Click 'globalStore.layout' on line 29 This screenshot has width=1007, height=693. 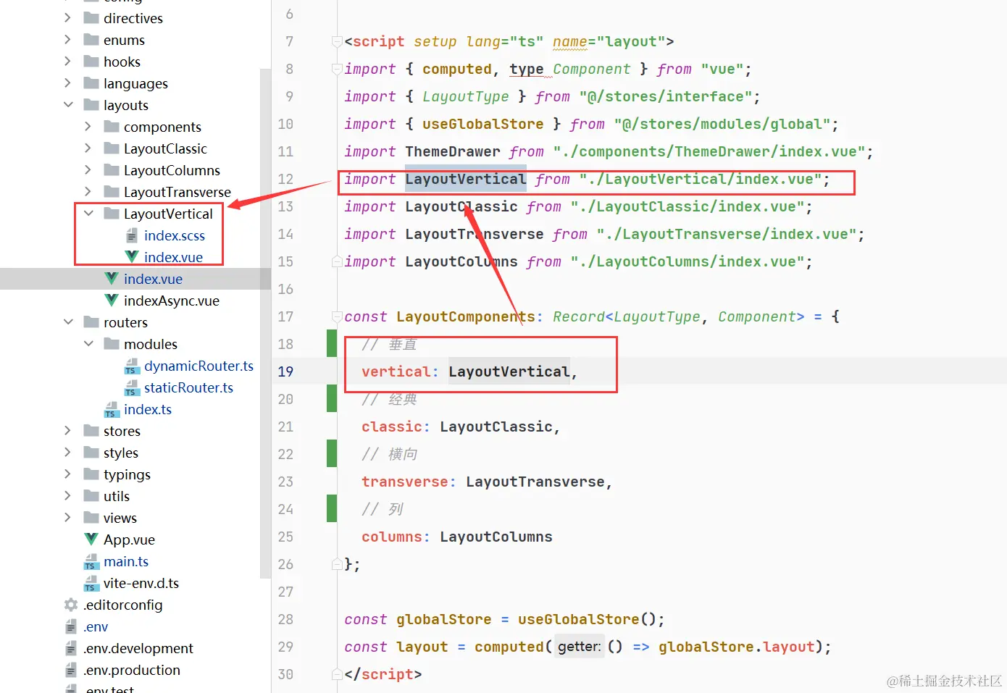(737, 647)
